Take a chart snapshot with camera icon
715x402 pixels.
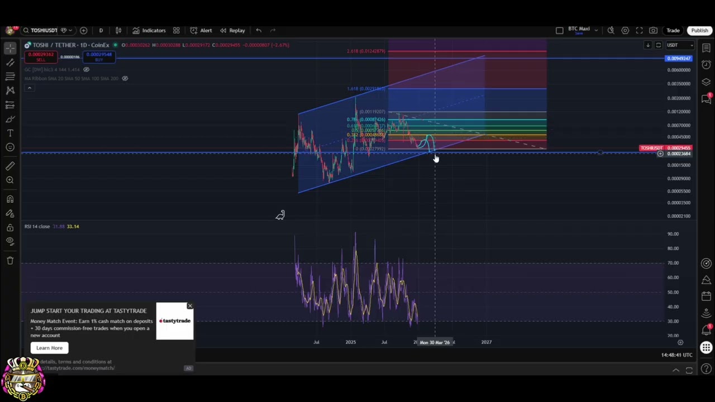coord(653,30)
